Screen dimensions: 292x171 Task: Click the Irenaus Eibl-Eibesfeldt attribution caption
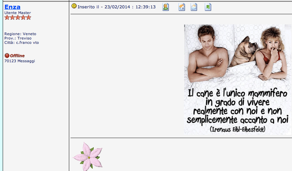pos(237,129)
